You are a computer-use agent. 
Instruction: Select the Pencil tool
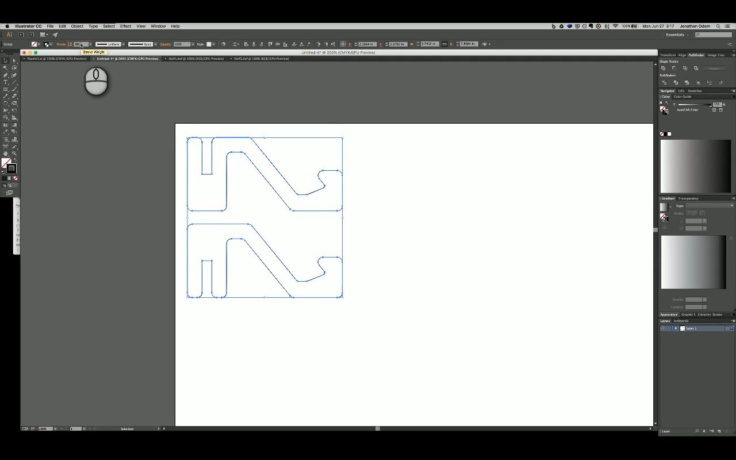click(5, 97)
